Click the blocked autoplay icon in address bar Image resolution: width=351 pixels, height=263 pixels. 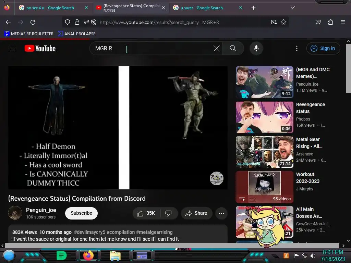click(x=94, y=22)
